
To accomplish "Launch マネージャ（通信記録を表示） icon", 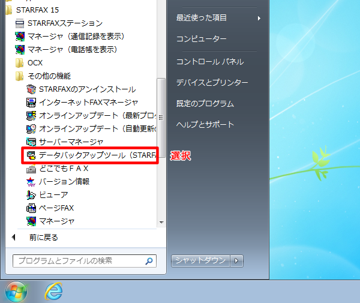I will 20,36.
